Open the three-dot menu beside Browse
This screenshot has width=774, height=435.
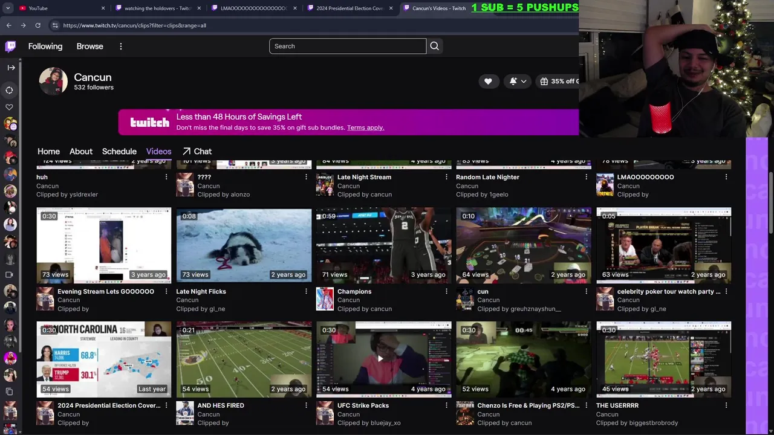[121, 47]
